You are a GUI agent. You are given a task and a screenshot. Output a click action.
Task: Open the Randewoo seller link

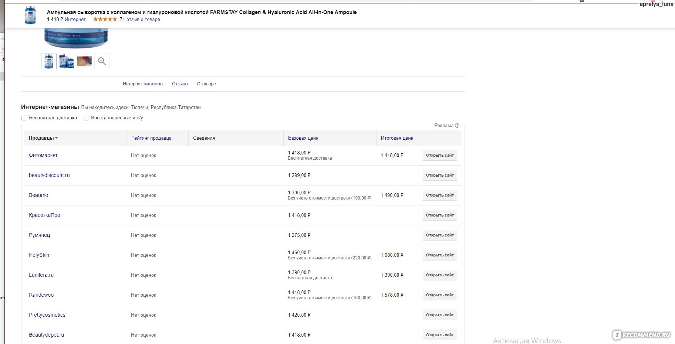pos(41,295)
